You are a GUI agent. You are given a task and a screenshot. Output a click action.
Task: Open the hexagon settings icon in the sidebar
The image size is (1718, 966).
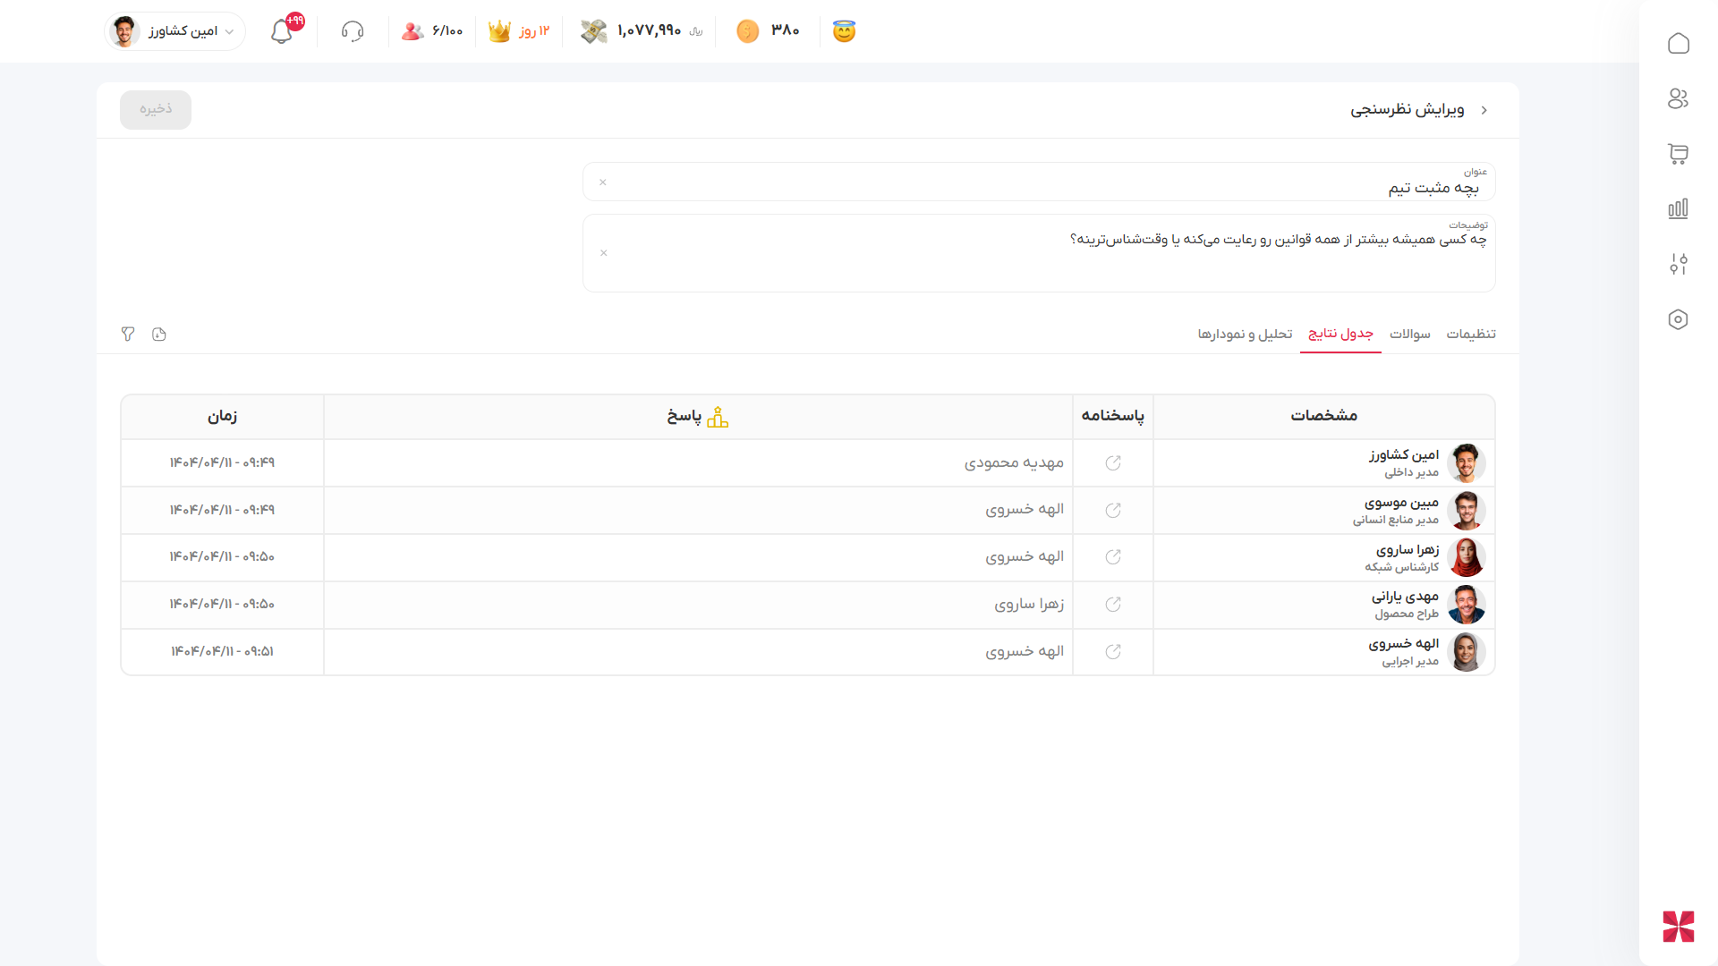tap(1678, 319)
